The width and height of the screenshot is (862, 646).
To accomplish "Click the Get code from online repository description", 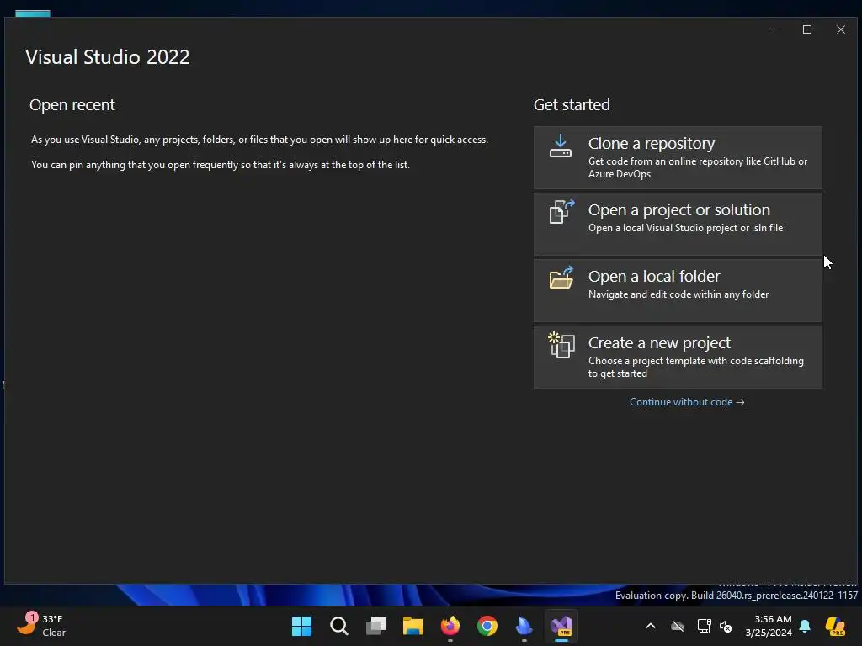I will tap(698, 167).
